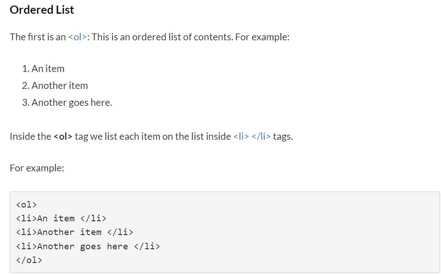Place cursor on "<li>Another item </li>" code line
Screen dimensions: 441x274
74,232
